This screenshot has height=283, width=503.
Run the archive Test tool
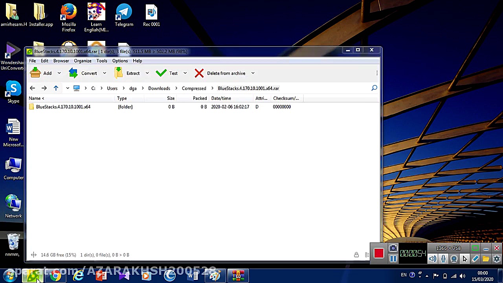[x=167, y=73]
